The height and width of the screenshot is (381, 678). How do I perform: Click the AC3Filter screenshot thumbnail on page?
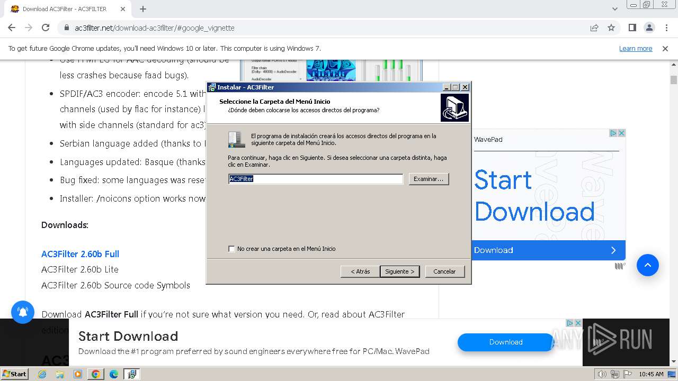pos(331,71)
